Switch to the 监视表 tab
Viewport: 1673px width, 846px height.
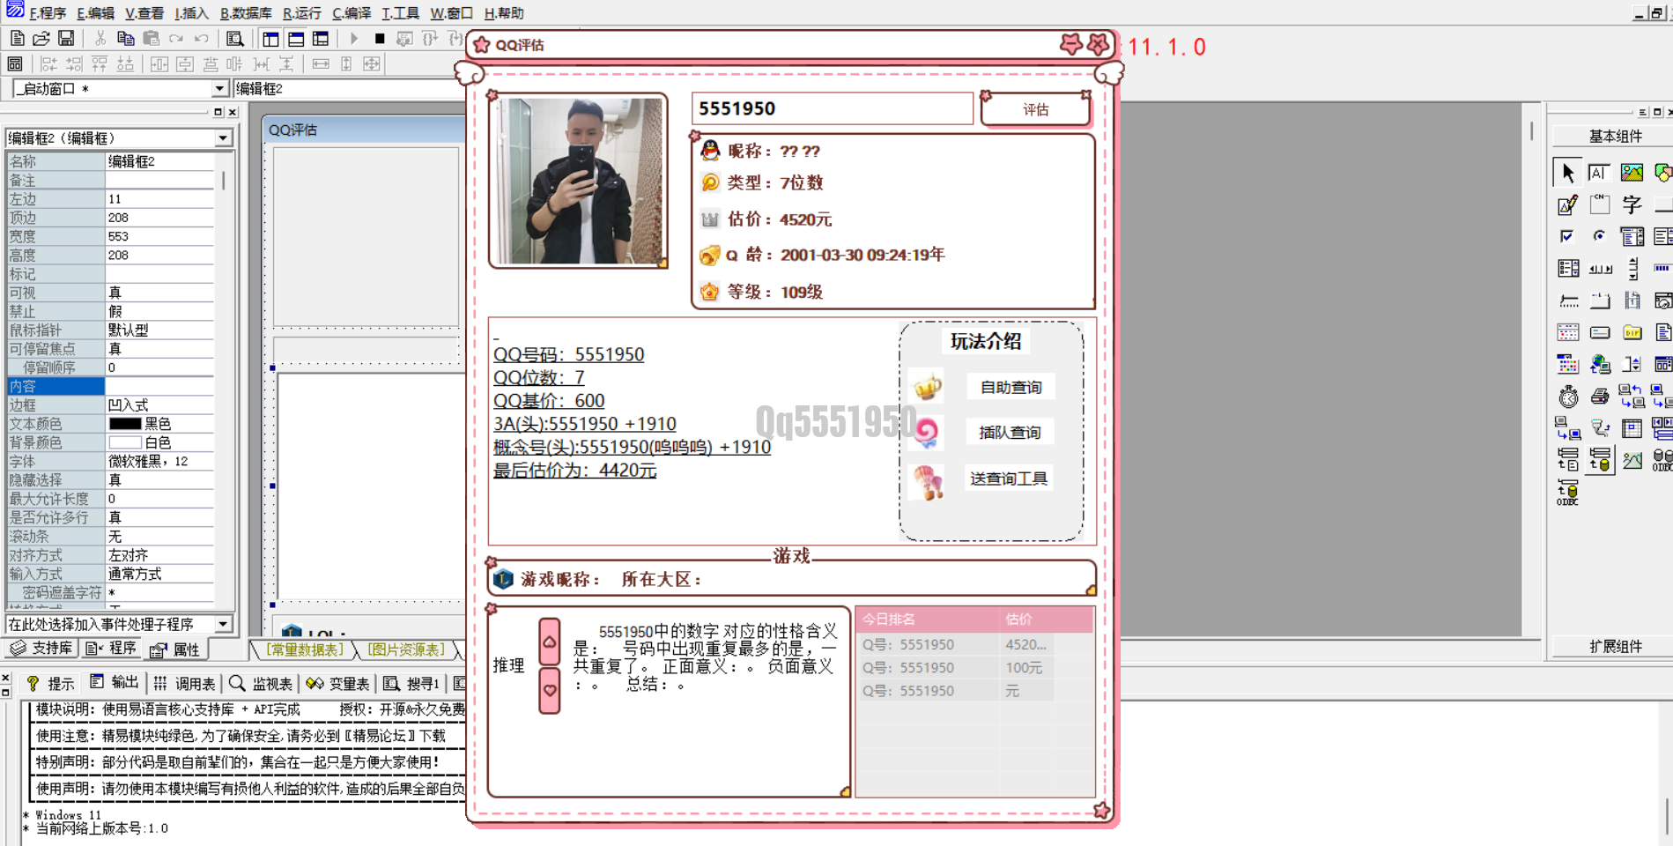coord(262,683)
